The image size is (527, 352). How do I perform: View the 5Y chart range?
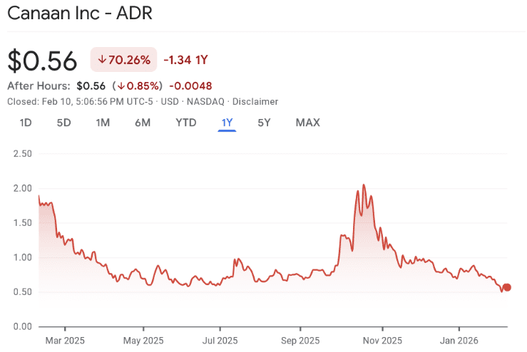pyautogui.click(x=264, y=123)
